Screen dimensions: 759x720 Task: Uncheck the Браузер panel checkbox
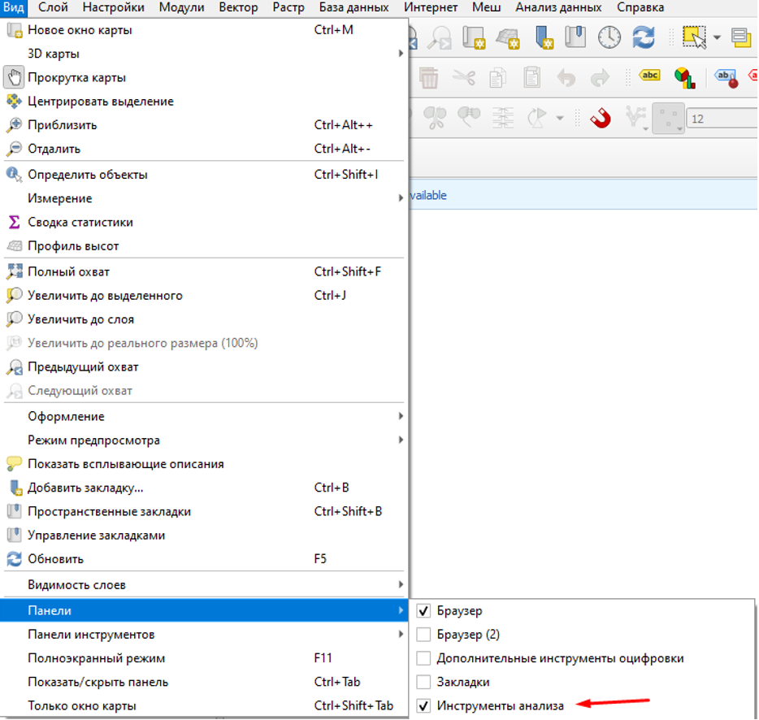(423, 611)
